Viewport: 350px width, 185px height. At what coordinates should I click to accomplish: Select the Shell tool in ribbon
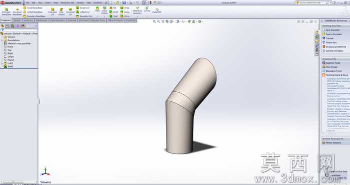coord(113,16)
